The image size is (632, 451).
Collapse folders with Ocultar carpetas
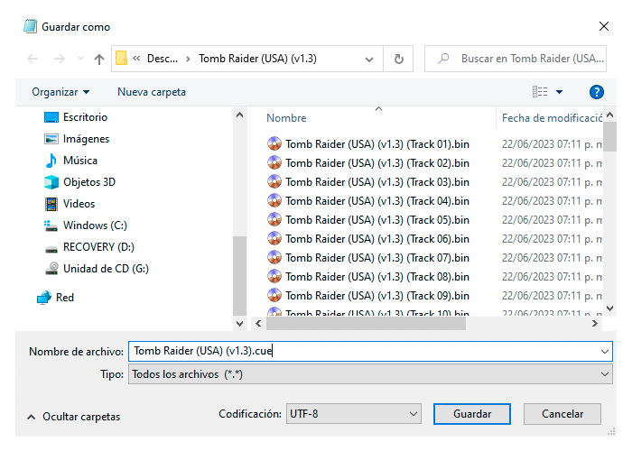click(x=74, y=417)
